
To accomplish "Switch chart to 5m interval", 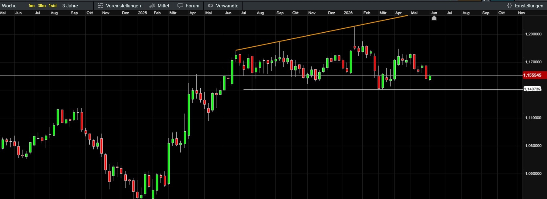I will 32,6.
